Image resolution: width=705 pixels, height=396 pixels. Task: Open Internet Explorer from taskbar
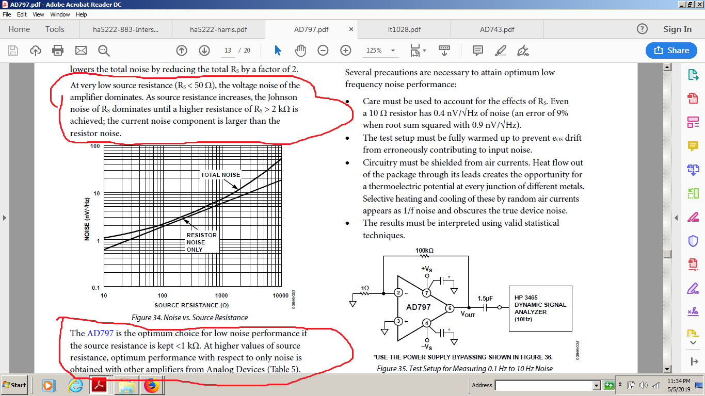pos(76,385)
